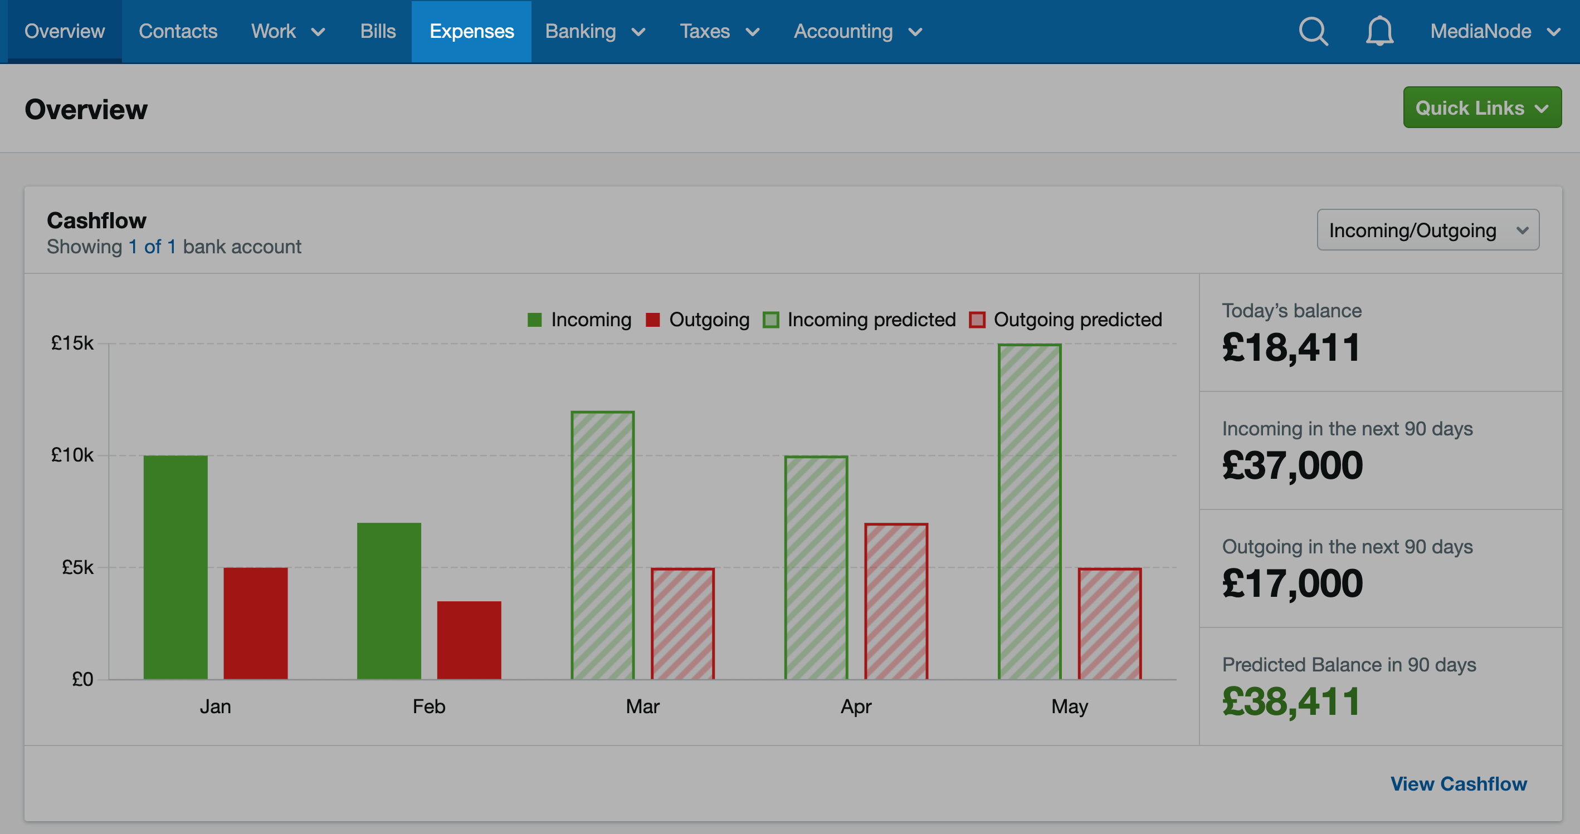Click the May incoming predicted bar
The image size is (1580, 834).
coord(1029,512)
